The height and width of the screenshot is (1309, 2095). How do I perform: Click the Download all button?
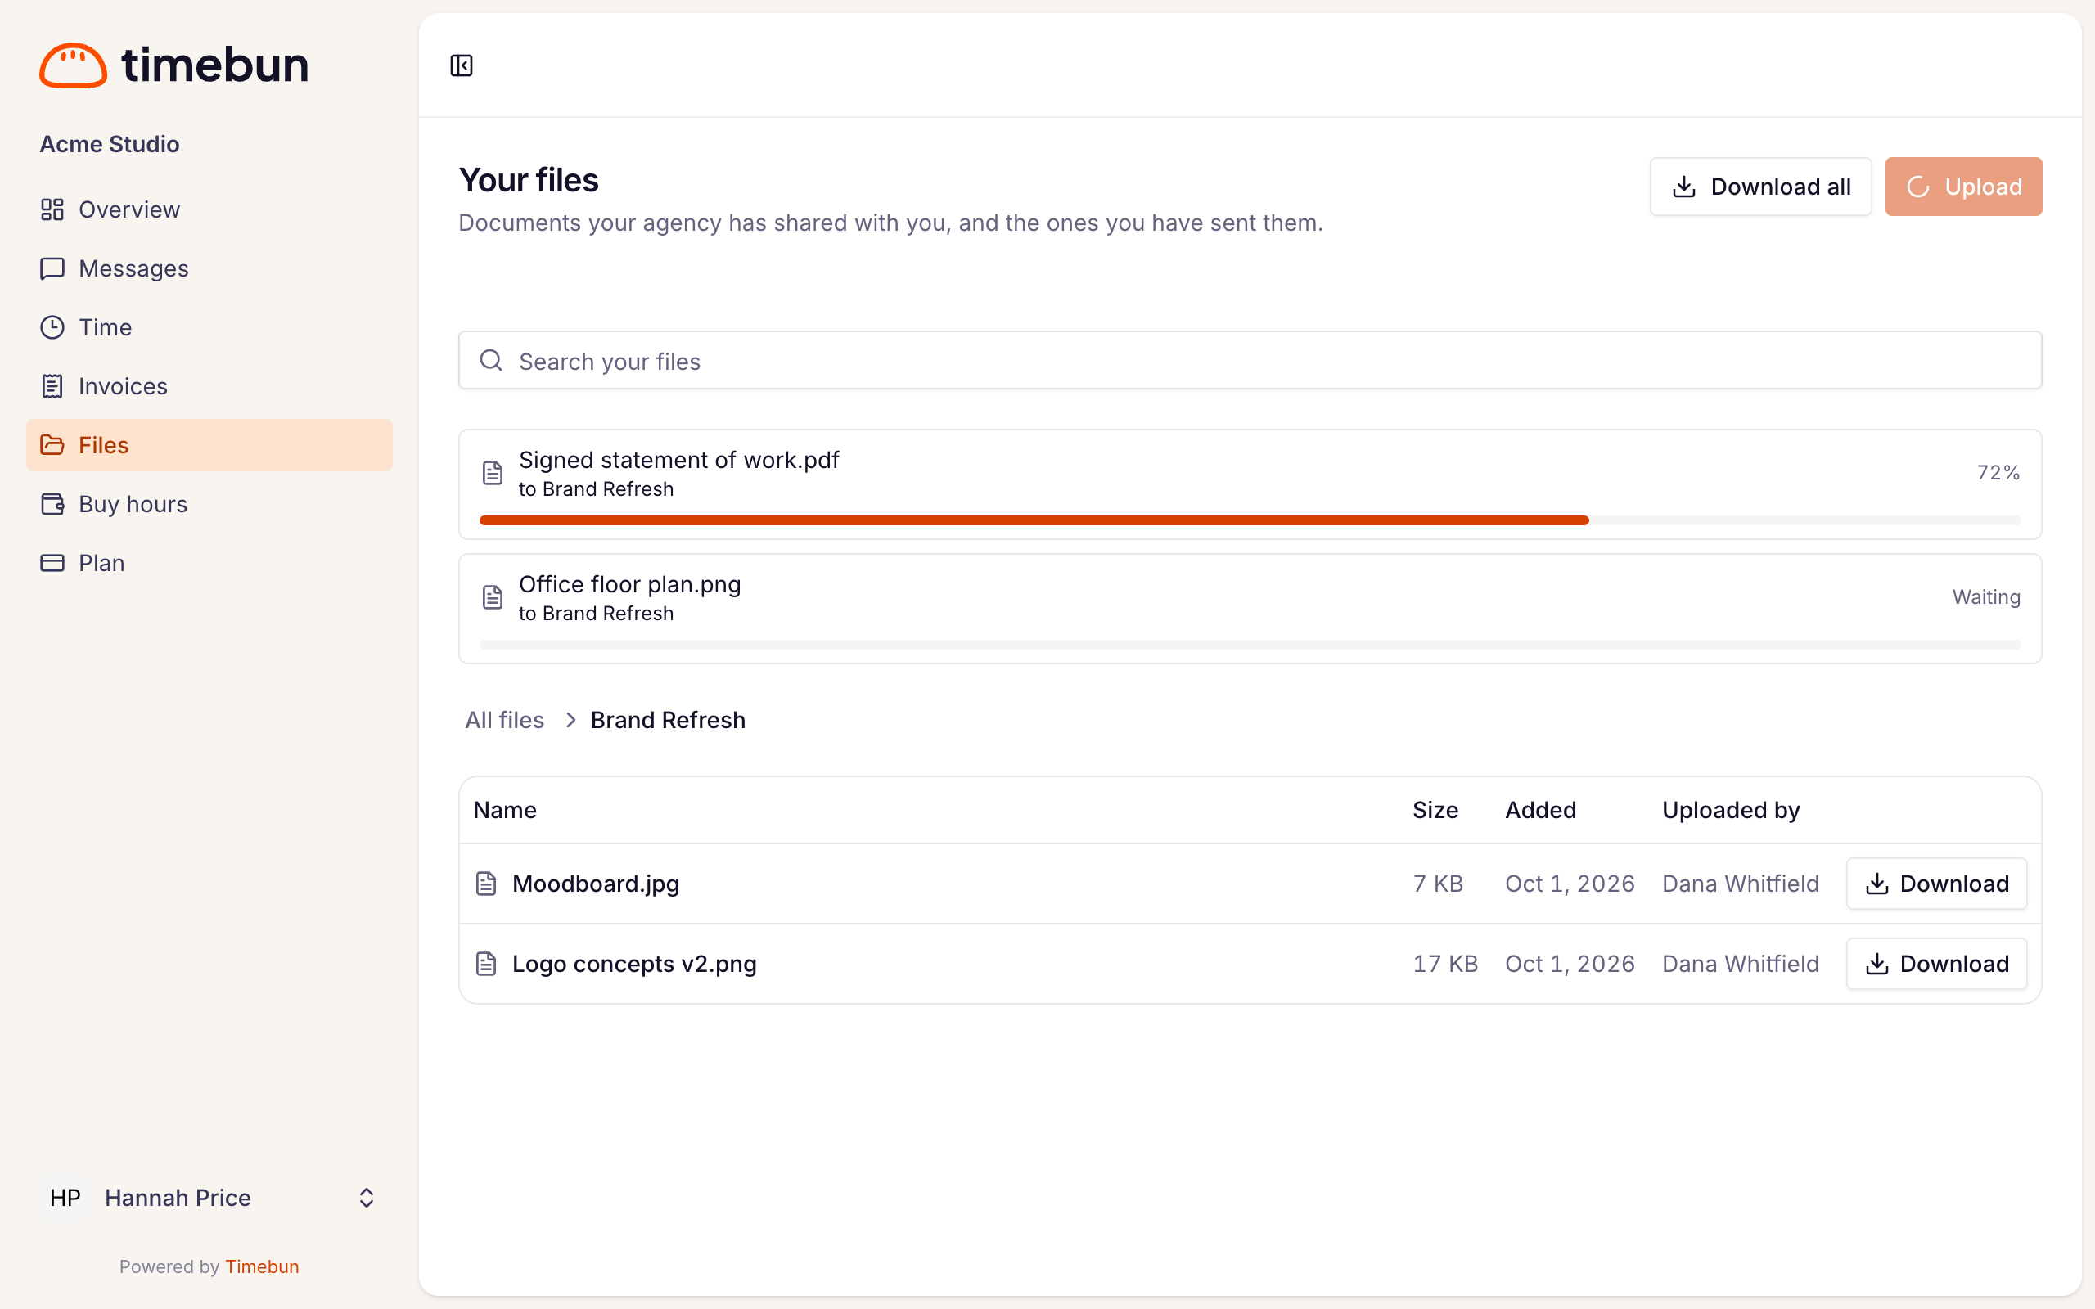coord(1761,187)
